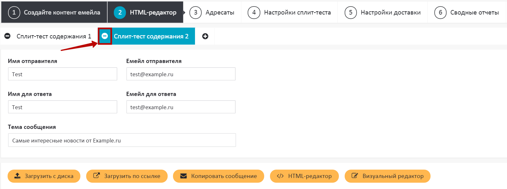
Task: Select Сплит-тест содержания 1 tab
Action: (x=54, y=36)
